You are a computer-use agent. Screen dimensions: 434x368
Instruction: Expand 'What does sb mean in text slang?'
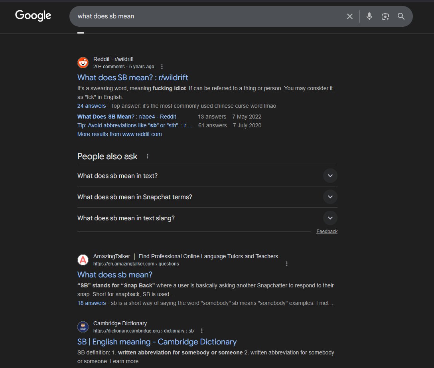(330, 218)
